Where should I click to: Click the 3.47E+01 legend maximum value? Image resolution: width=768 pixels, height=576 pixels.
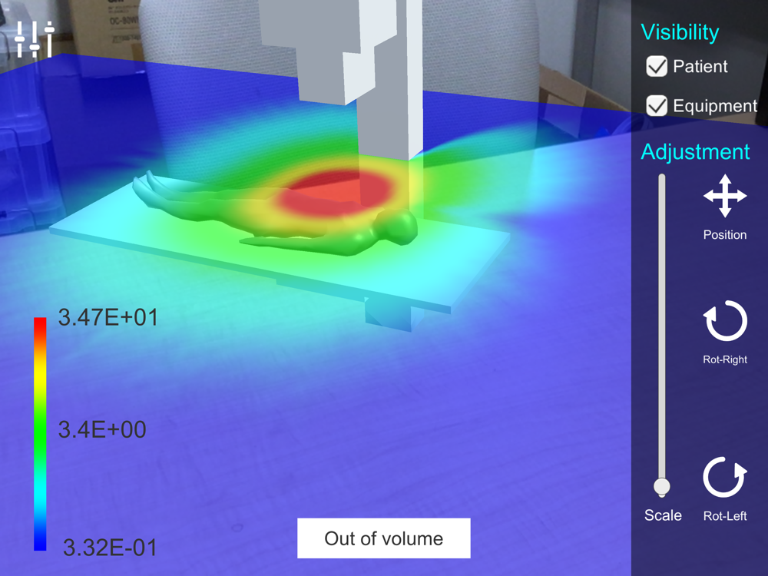coord(108,317)
